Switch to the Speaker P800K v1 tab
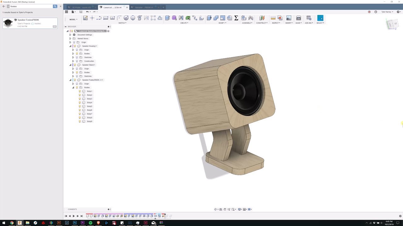 click(x=144, y=7)
